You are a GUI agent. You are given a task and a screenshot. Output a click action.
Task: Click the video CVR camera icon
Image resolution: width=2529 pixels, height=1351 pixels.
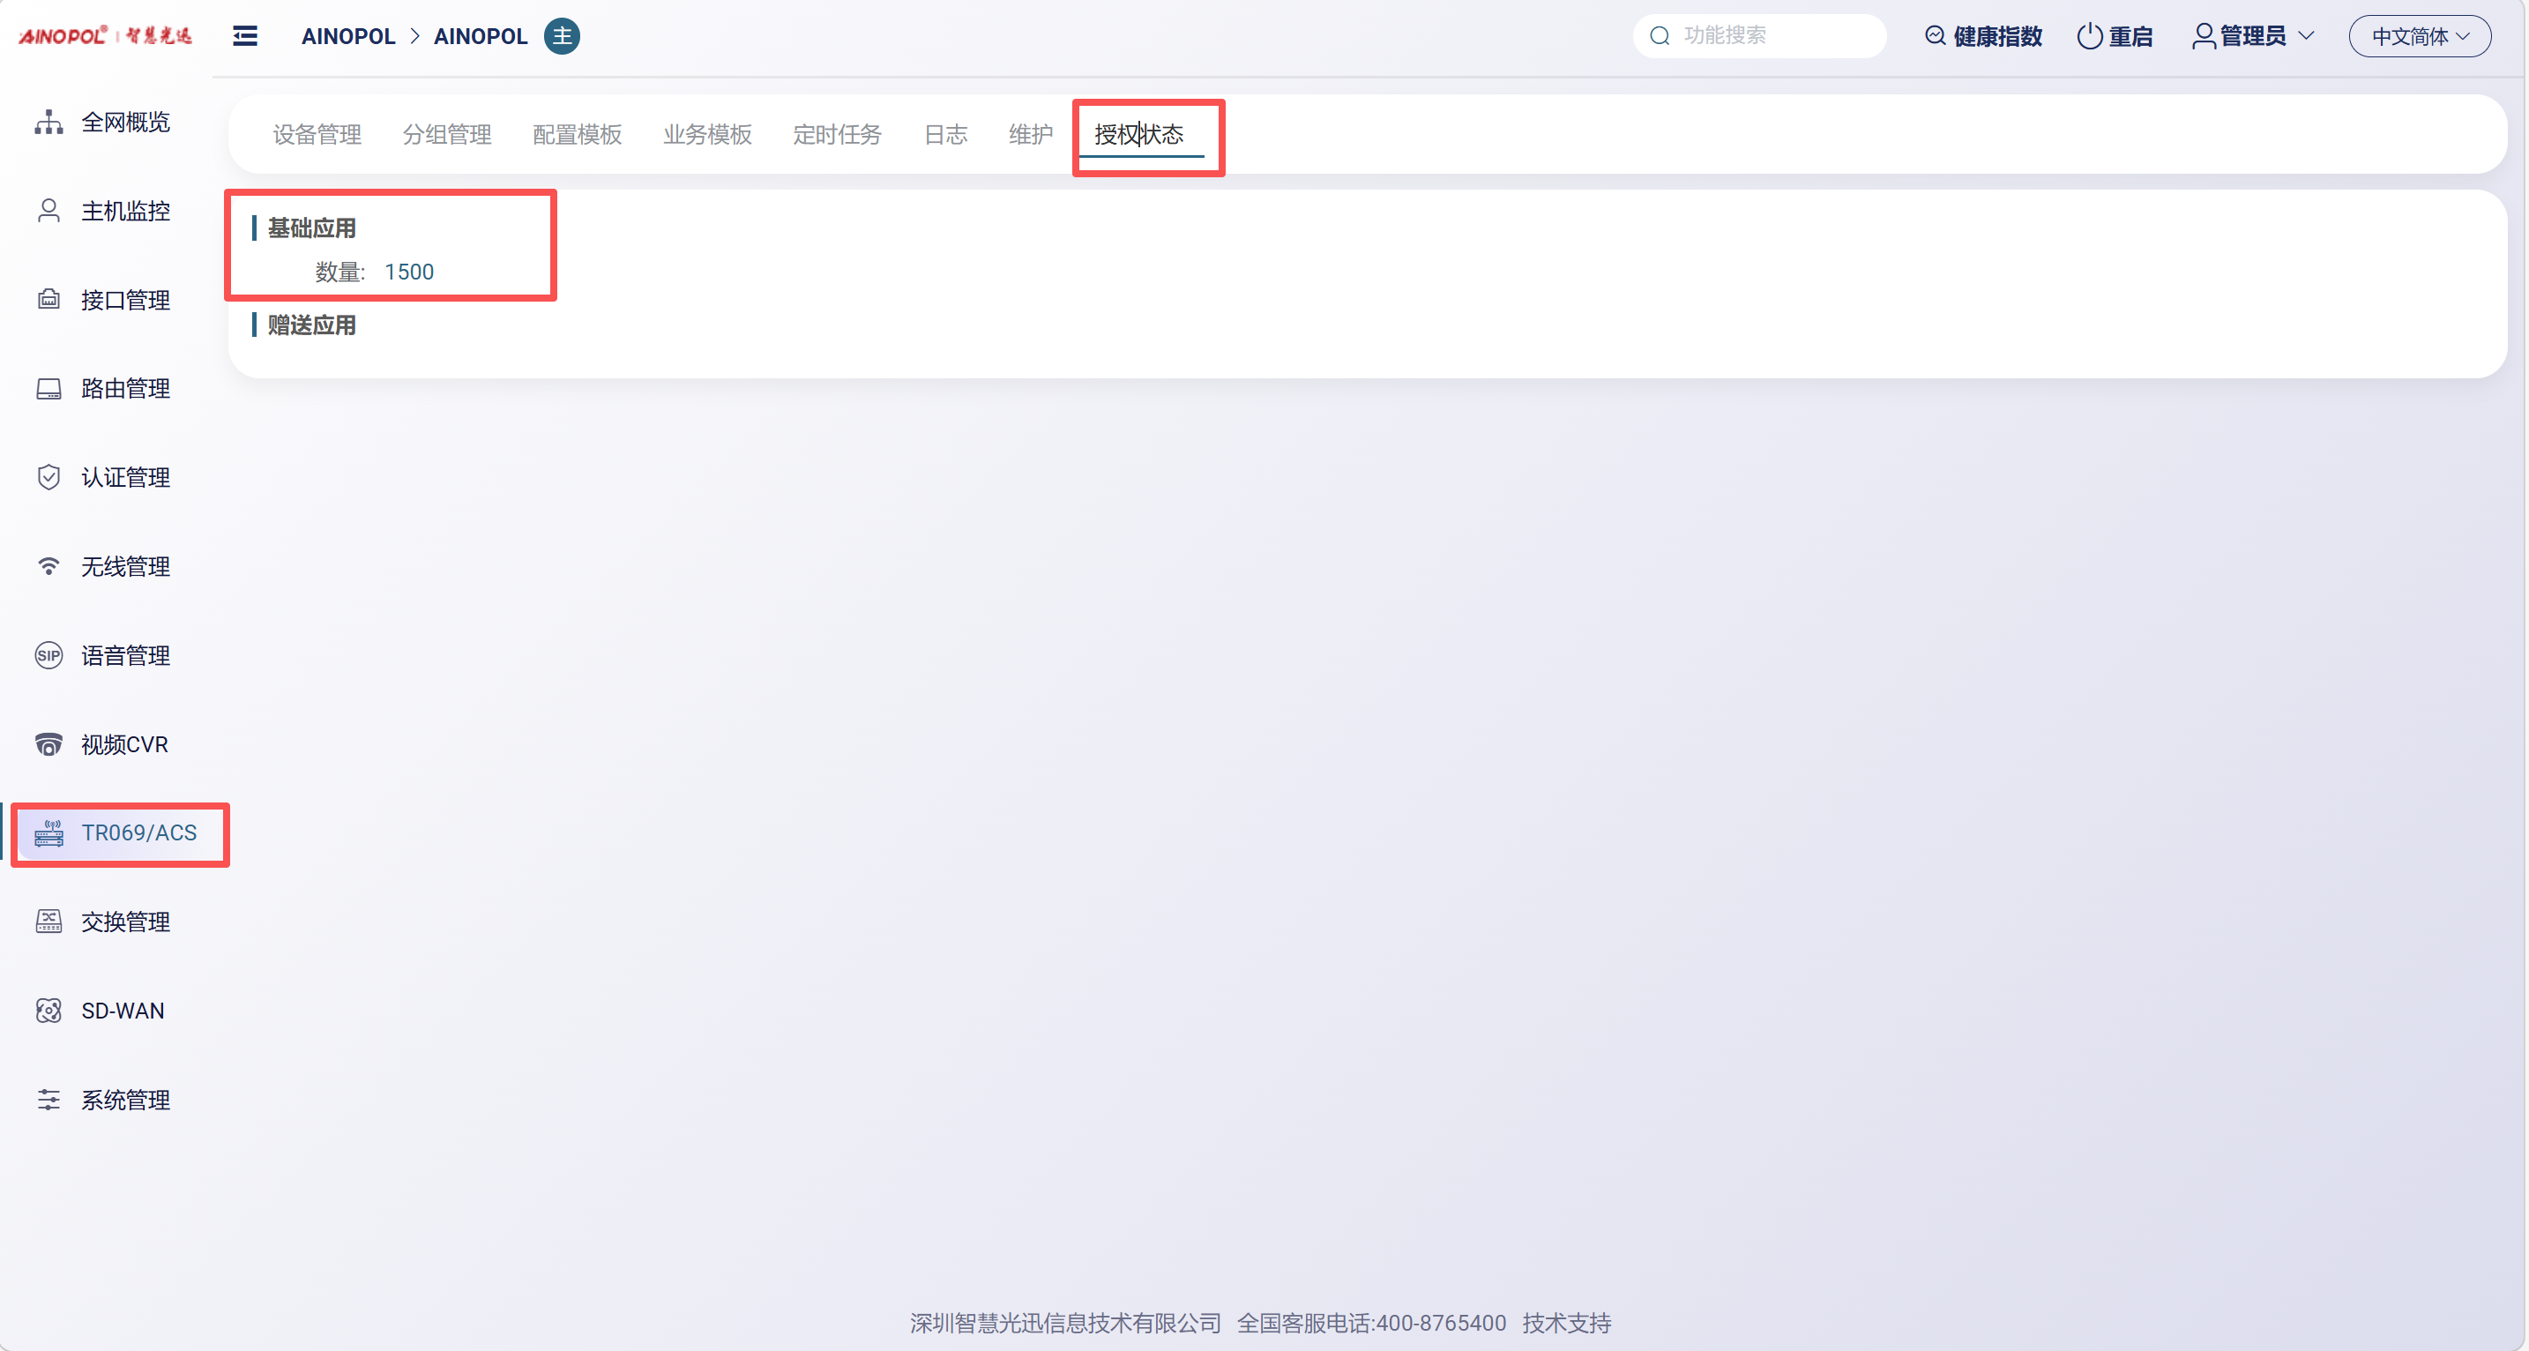coord(48,744)
